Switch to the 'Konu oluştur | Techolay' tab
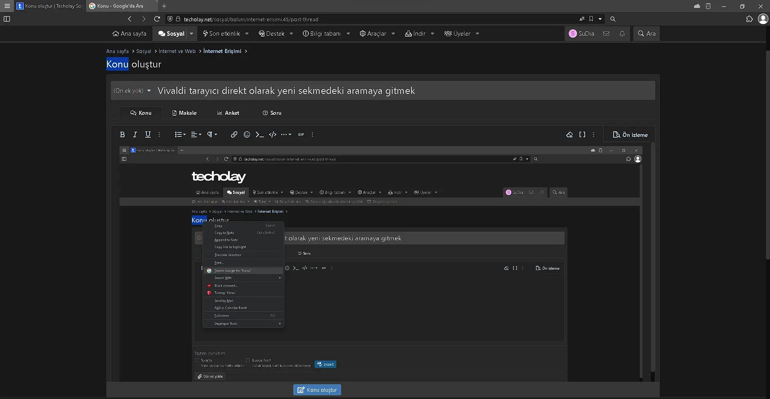Image resolution: width=770 pixels, height=399 pixels. coord(50,6)
